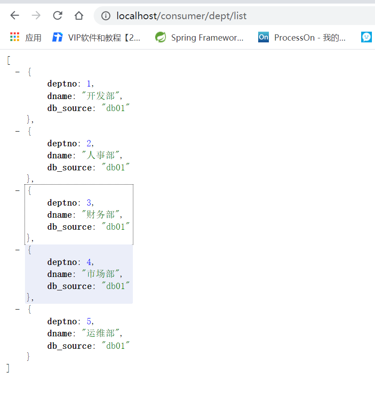The image size is (375, 397).
Task: Click the db_source key in deptno 1 object
Action: [70, 108]
